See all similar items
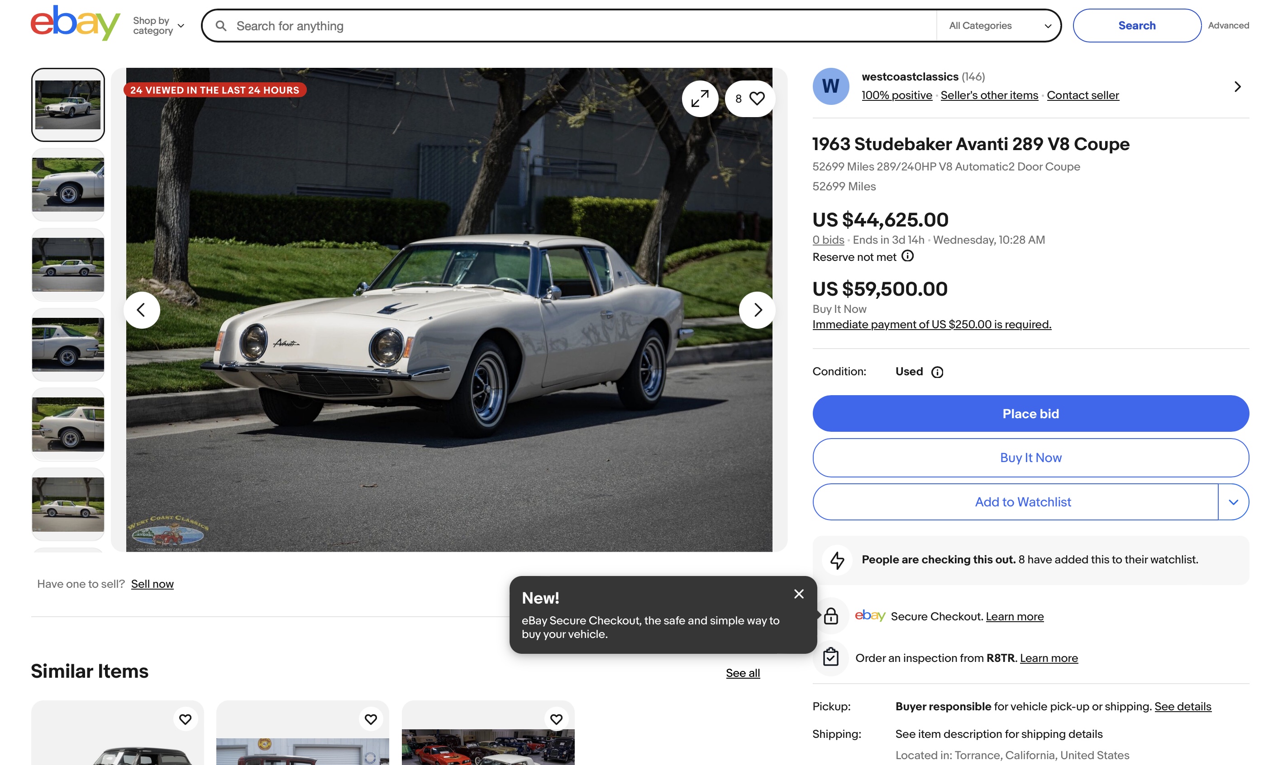Screen dimensions: 1278x765 pos(743,673)
